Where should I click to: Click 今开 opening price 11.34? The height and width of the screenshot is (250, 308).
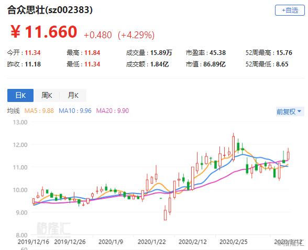(x=32, y=53)
